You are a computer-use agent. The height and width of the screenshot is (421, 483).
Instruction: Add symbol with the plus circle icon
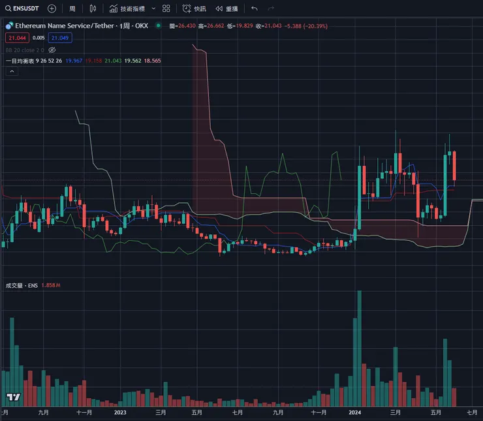click(x=52, y=8)
